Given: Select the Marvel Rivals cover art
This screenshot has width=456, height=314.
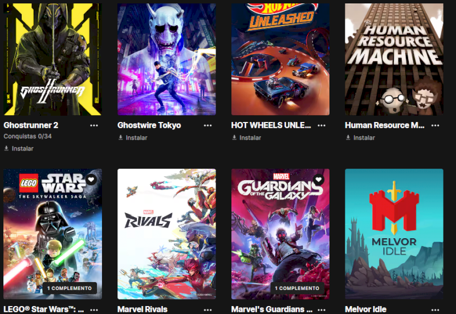Looking at the screenshot, I should click(166, 234).
